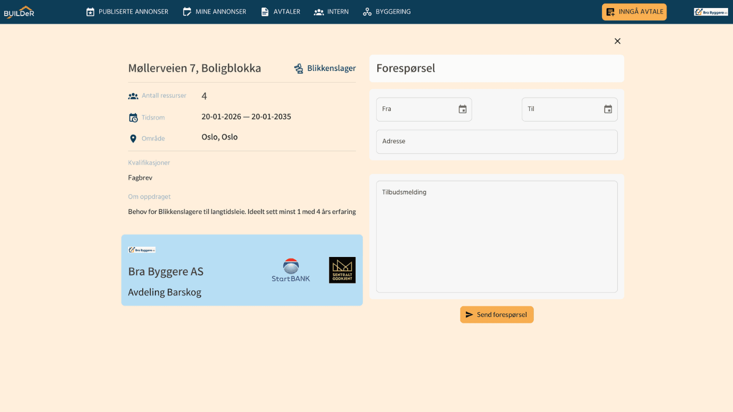
Task: Click the Tidsrom calendar clock icon
Action: [x=133, y=118]
